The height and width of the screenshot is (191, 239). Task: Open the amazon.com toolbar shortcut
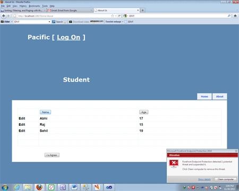(97, 21)
